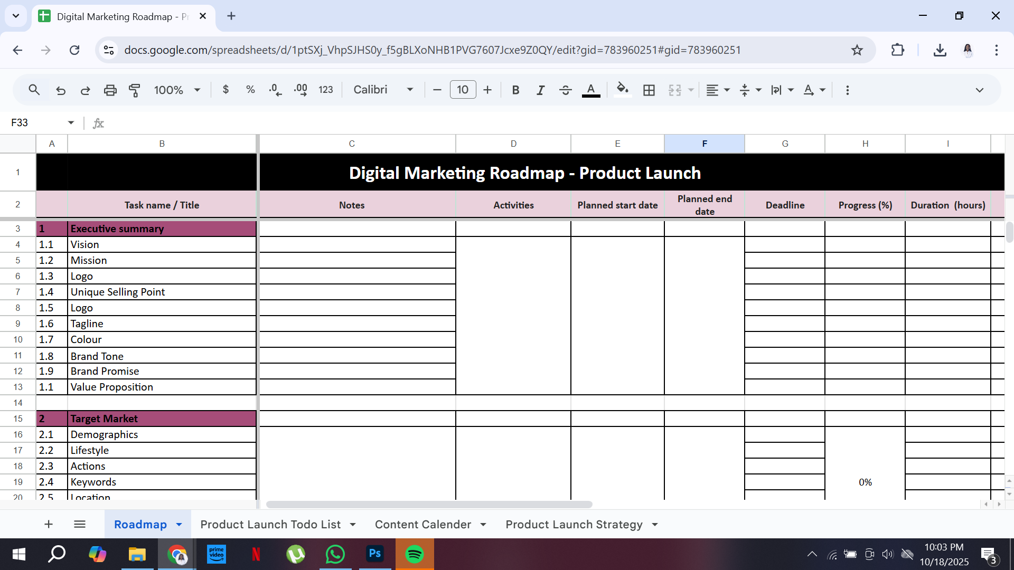This screenshot has width=1014, height=570.
Task: Toggle italic formatting
Action: [x=540, y=90]
